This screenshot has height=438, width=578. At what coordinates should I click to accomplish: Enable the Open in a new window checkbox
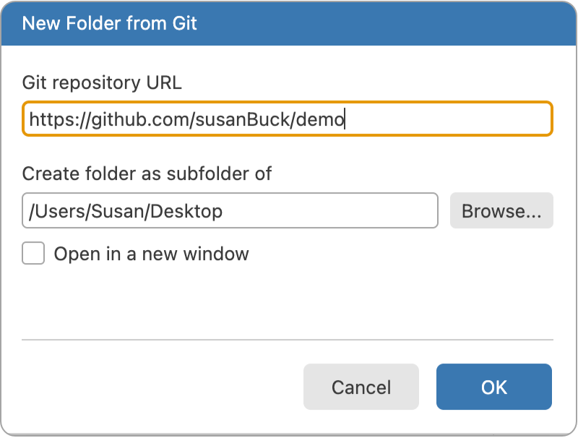click(x=33, y=254)
